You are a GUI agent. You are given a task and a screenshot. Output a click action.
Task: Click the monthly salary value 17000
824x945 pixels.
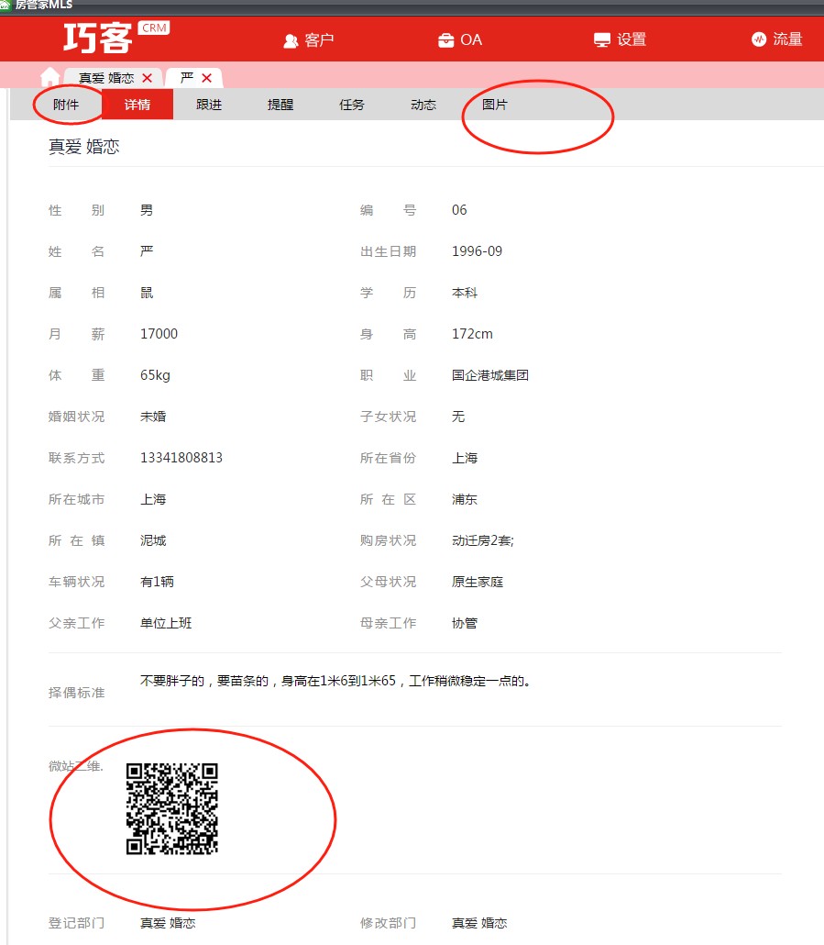[159, 334]
